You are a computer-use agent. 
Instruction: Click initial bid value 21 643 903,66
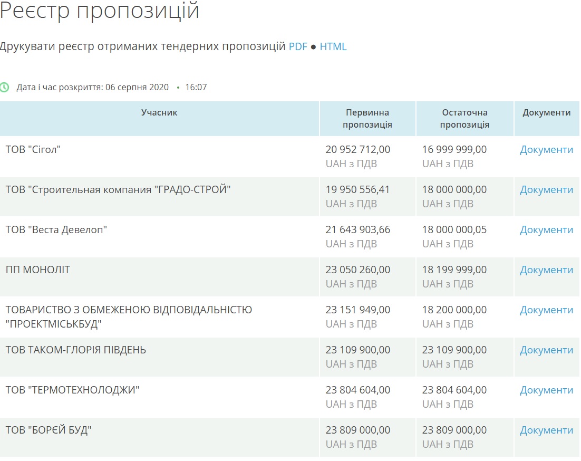358,230
